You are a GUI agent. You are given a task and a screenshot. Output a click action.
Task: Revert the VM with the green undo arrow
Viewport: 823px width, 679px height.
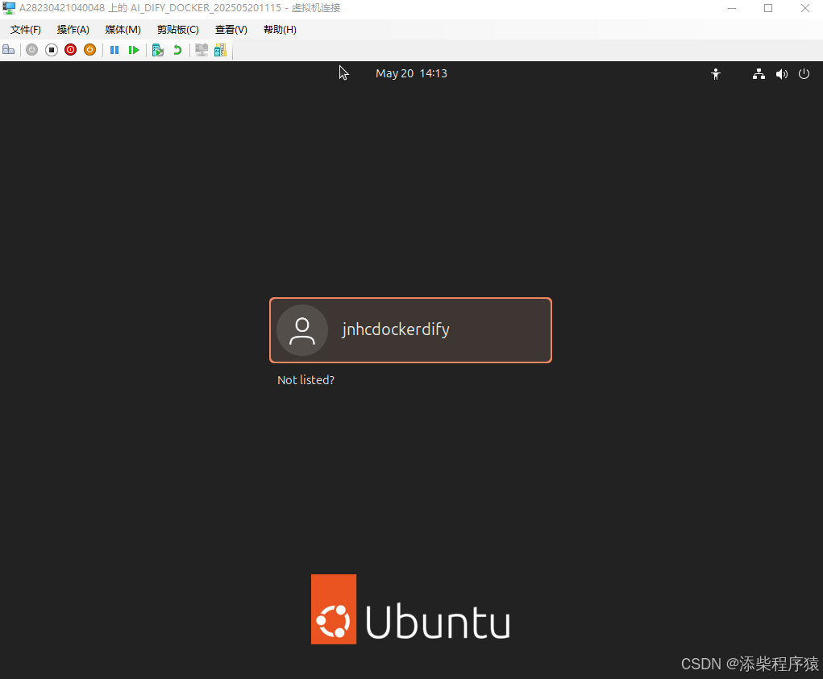[x=177, y=50]
